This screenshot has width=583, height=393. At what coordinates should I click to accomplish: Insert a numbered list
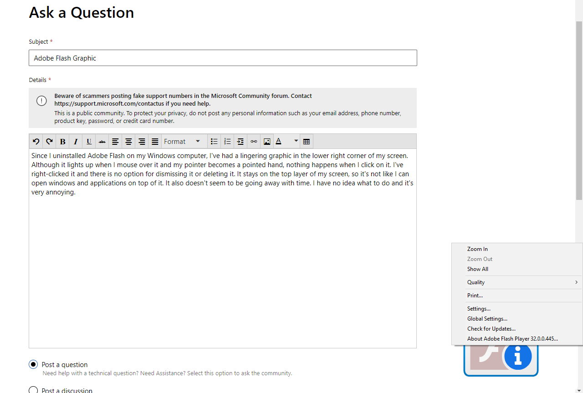(227, 142)
